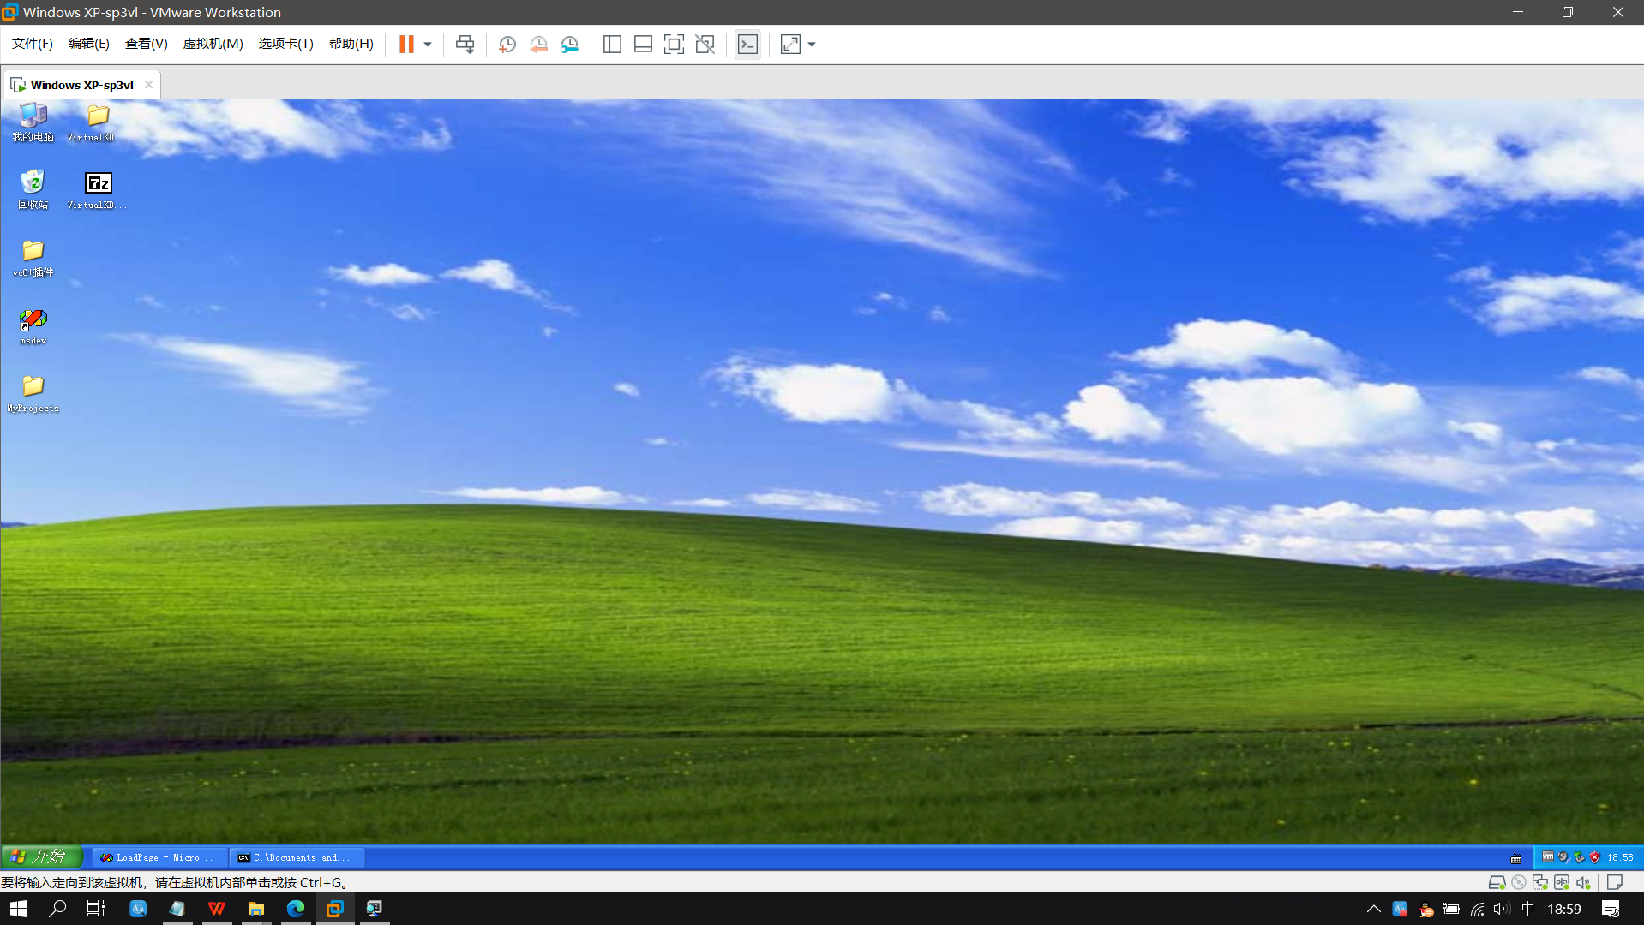Send Ctrl+Alt+Del to the virtual machine

(465, 44)
